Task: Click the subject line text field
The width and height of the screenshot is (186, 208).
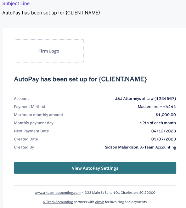Action: coord(51,13)
